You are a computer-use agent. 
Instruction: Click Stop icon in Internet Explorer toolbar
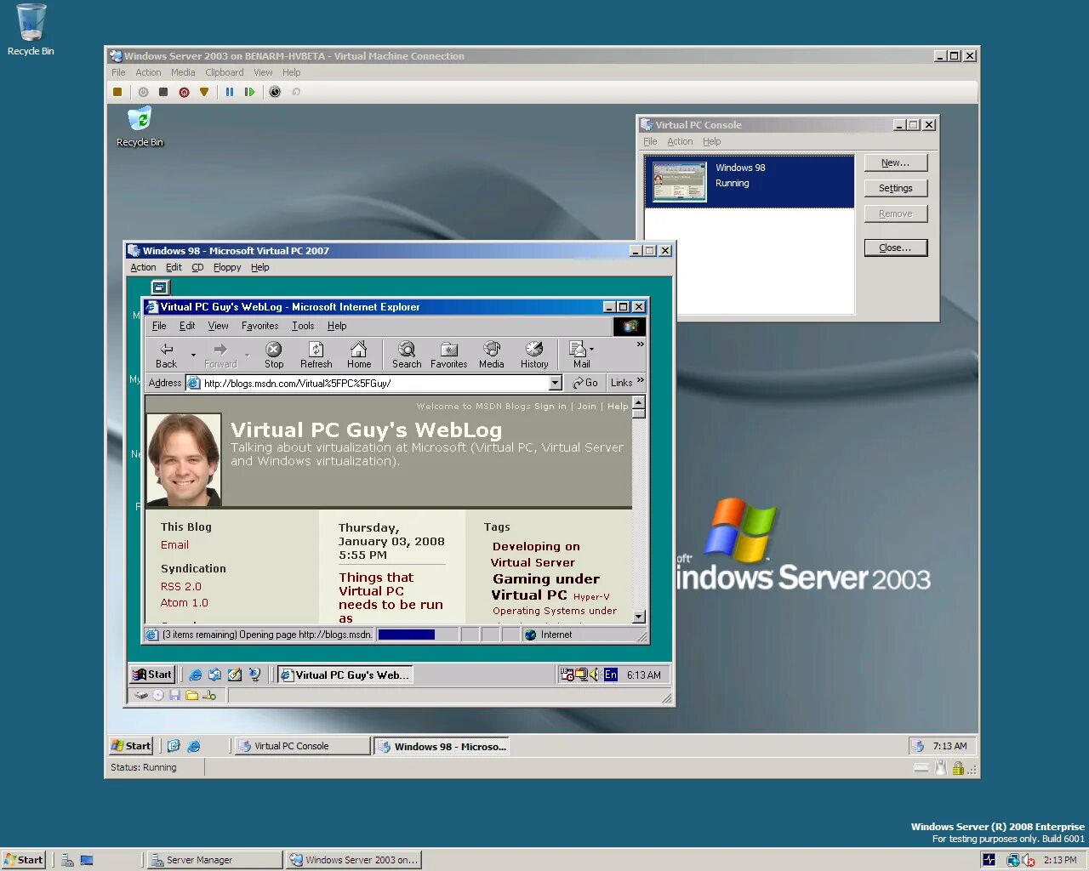tap(274, 355)
